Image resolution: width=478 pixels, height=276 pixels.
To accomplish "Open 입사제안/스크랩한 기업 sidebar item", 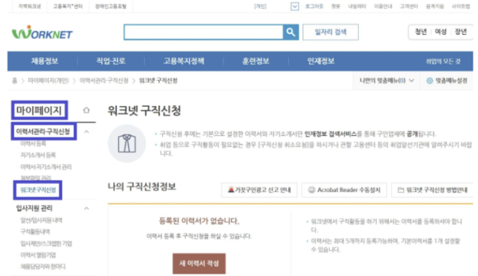I will [x=47, y=243].
